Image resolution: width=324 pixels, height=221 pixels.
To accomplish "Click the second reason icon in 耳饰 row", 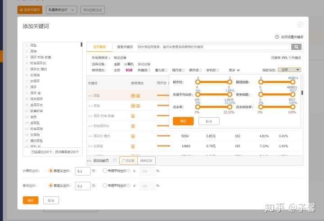I will (137, 106).
